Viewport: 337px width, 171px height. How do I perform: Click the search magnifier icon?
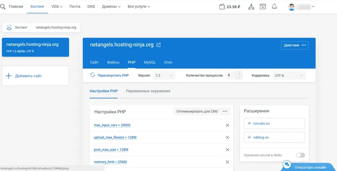tap(3, 7)
